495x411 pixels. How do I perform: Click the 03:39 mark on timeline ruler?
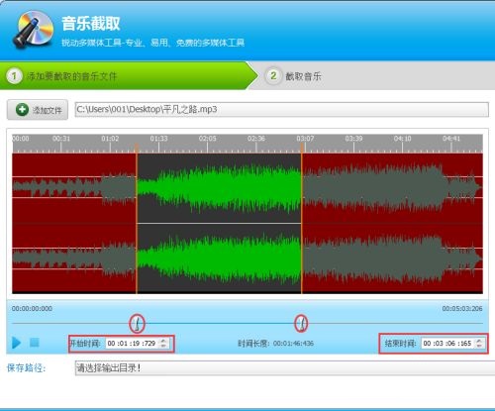click(x=353, y=139)
